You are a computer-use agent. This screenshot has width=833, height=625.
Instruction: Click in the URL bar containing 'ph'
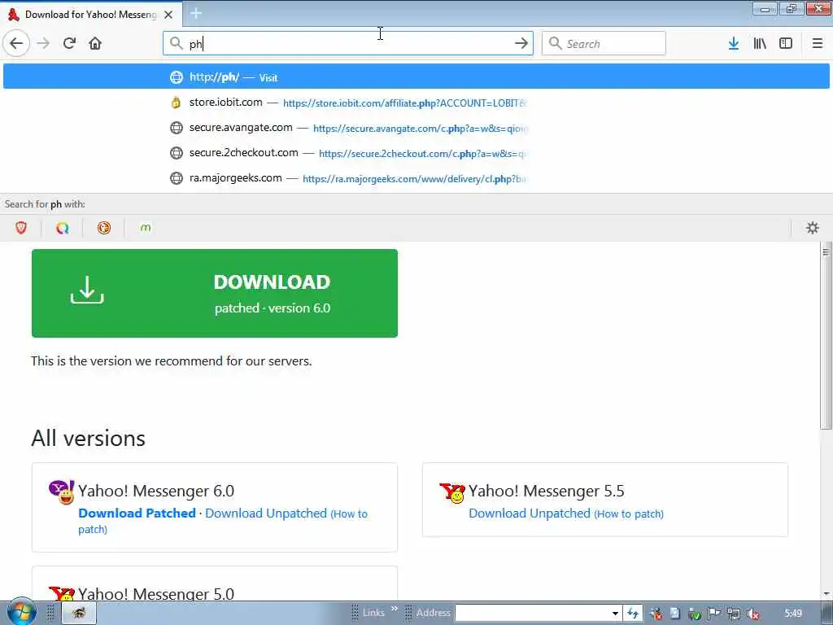pos(348,43)
